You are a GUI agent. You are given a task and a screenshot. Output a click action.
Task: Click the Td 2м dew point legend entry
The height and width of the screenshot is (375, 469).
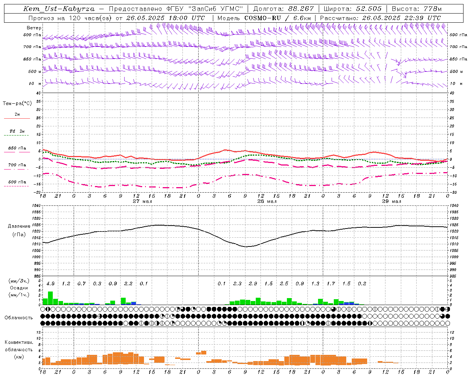tap(17, 131)
